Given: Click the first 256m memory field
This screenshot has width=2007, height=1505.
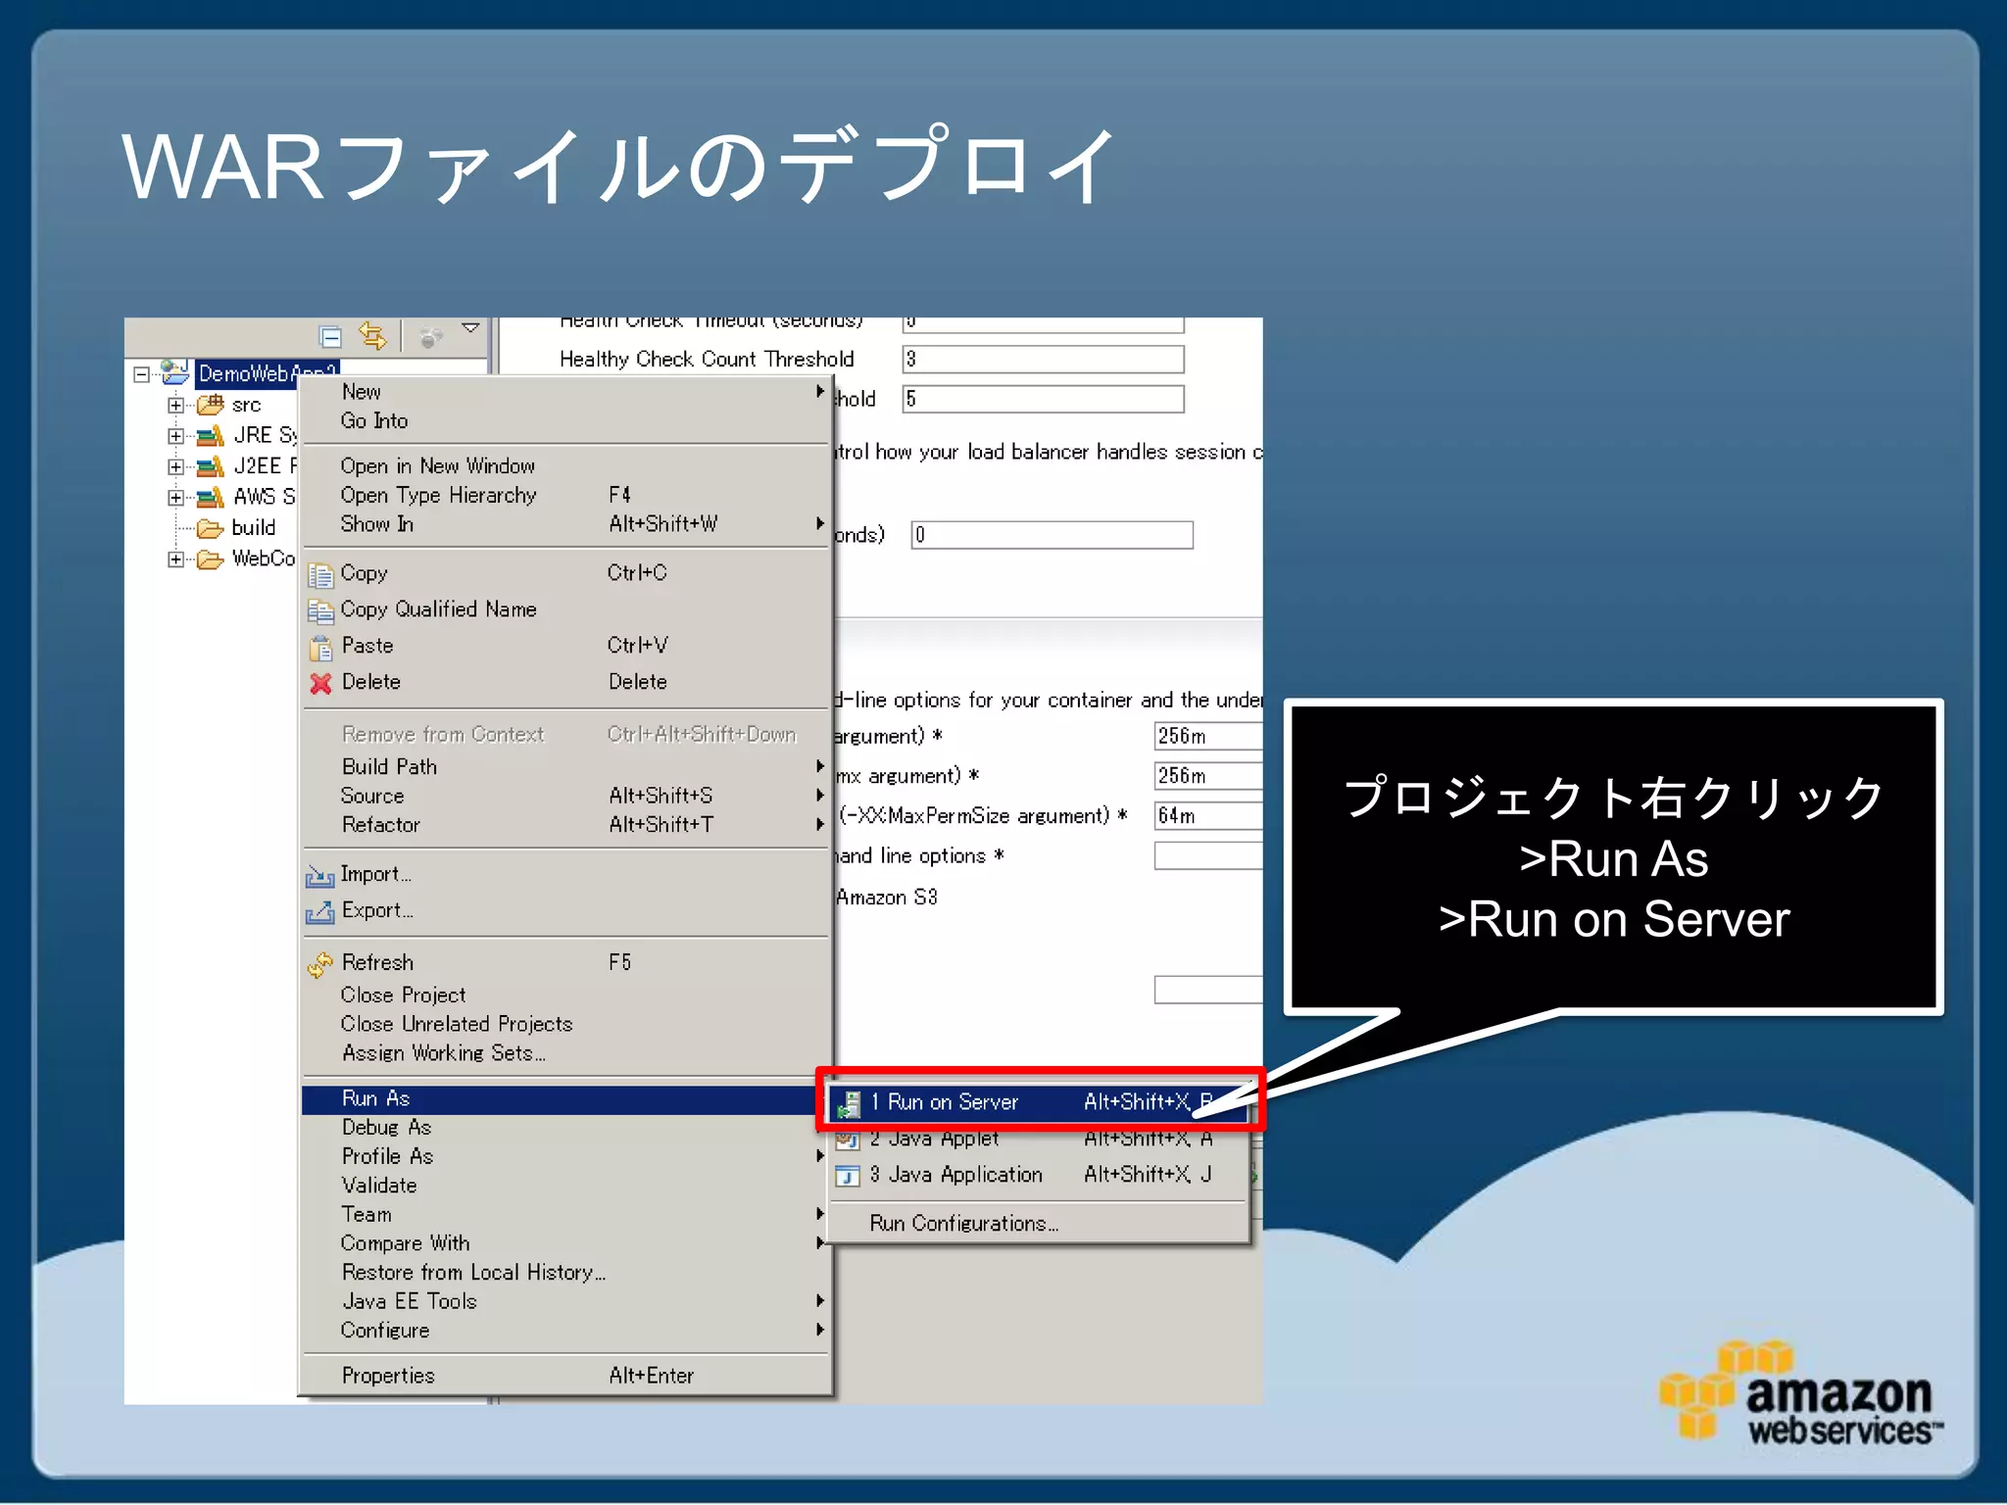Looking at the screenshot, I should click(1208, 736).
